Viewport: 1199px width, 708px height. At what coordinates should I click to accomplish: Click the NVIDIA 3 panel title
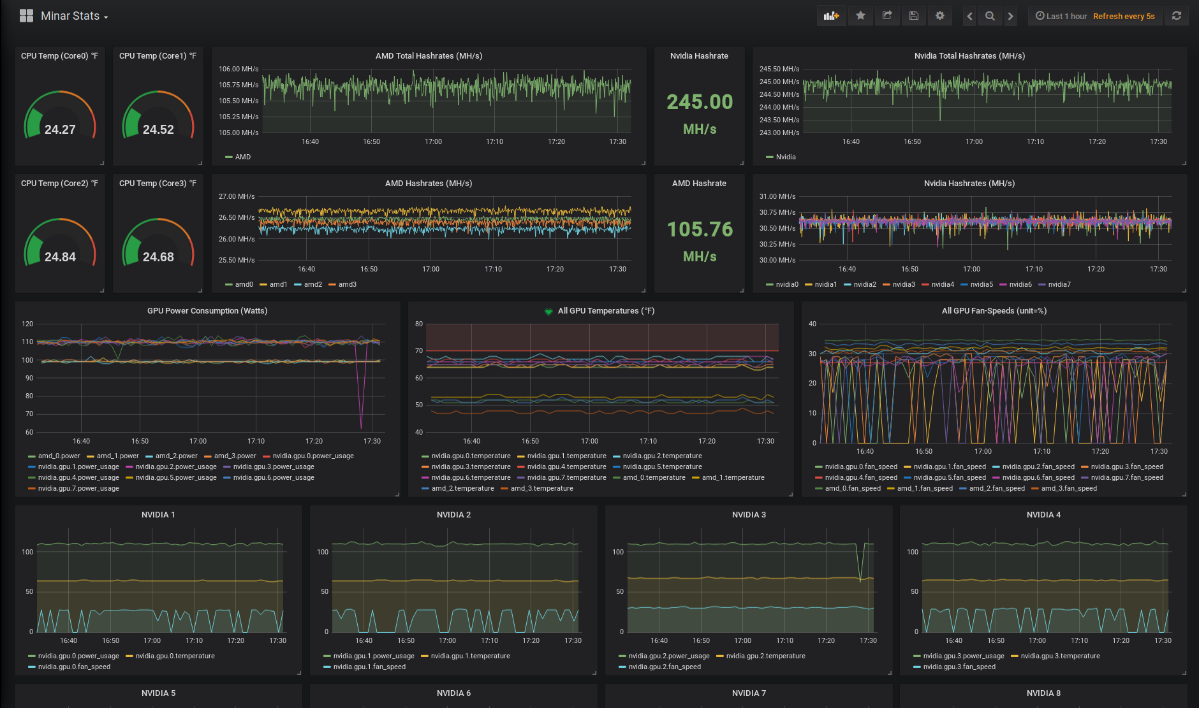(x=749, y=515)
